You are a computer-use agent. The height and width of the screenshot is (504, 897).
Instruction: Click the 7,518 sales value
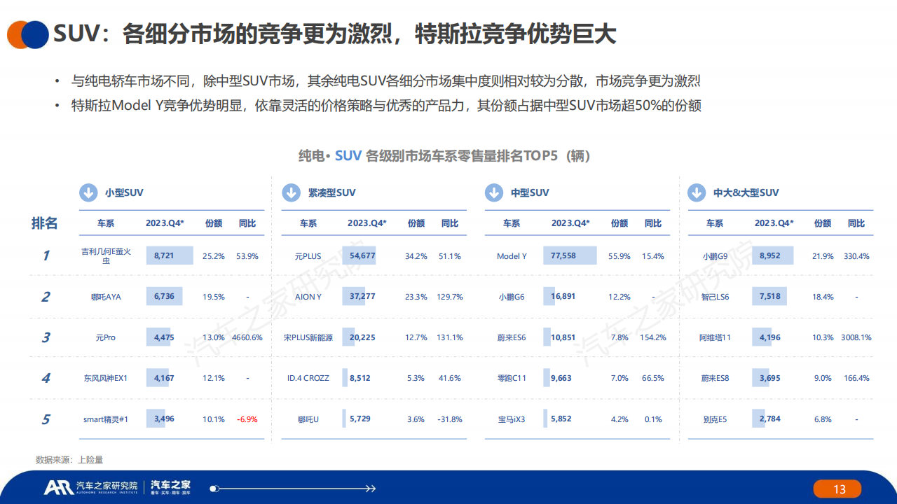pos(770,296)
